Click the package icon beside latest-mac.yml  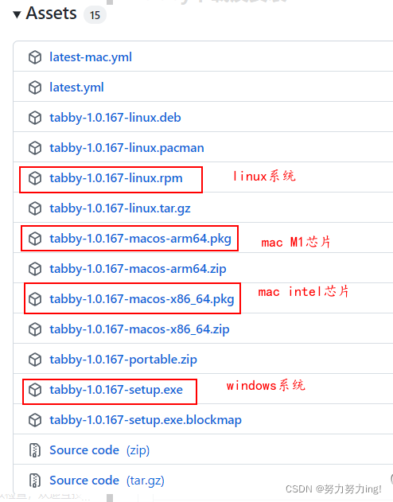[x=35, y=57]
